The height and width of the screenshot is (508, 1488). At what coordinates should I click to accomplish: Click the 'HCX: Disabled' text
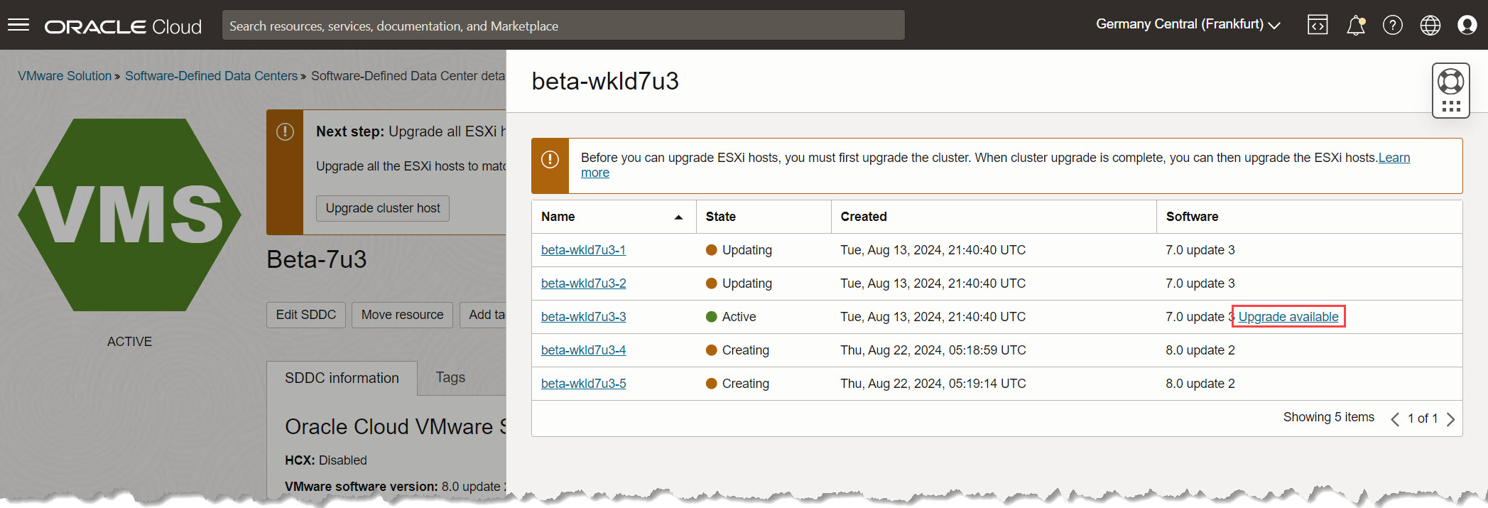326,460
